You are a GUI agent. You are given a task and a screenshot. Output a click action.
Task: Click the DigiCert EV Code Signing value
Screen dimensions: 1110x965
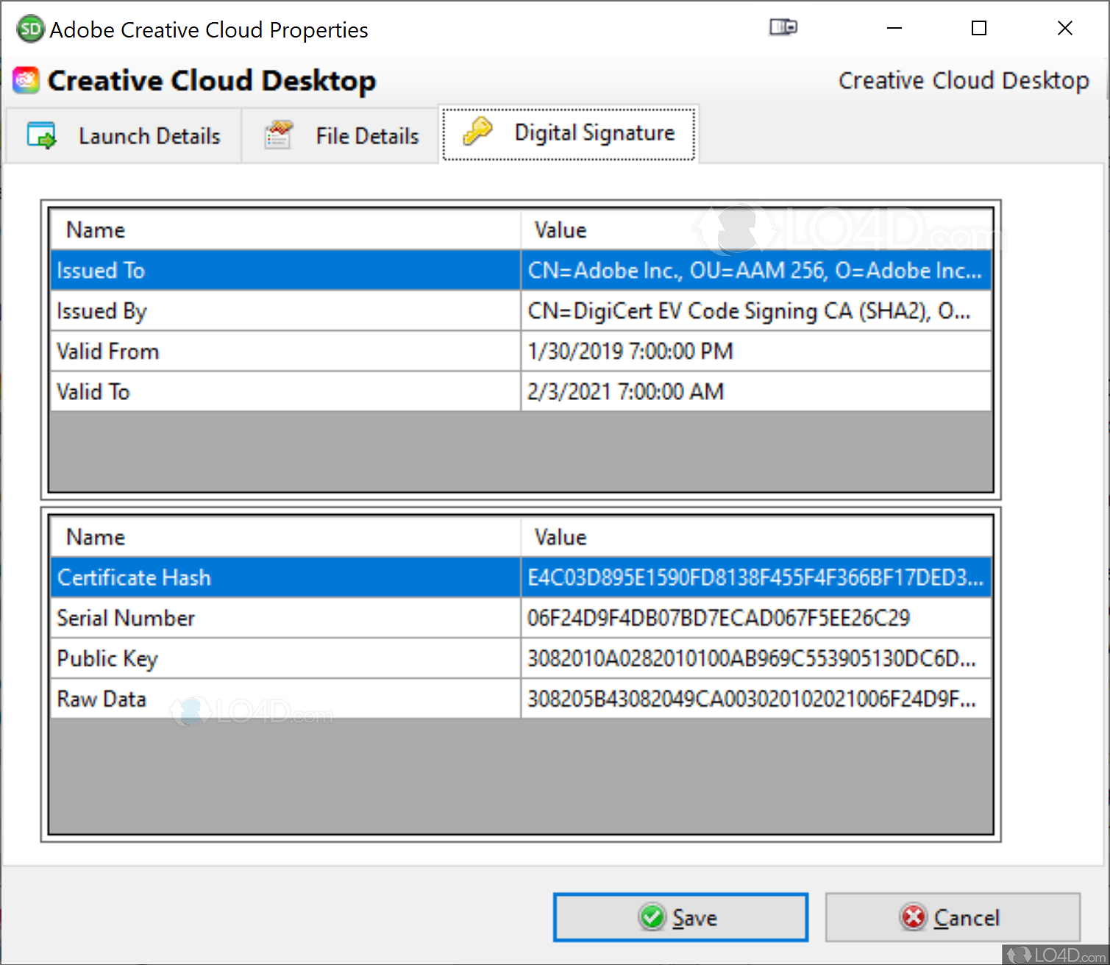click(x=756, y=310)
